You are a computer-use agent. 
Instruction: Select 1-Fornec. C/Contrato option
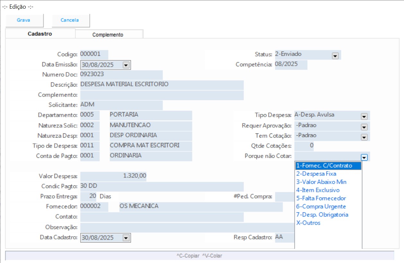[328, 166]
